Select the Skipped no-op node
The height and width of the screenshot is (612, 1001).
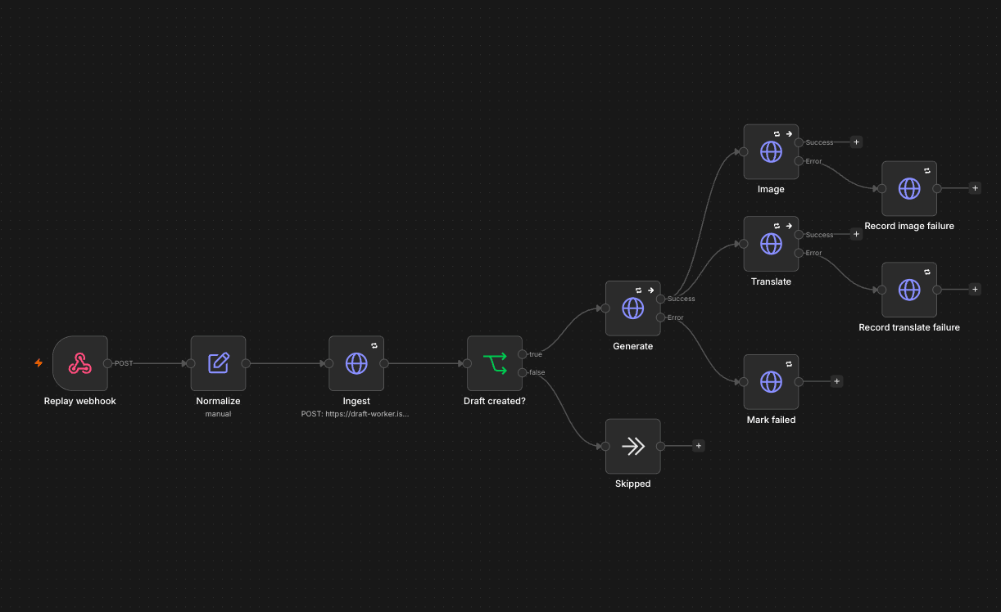[x=632, y=446]
